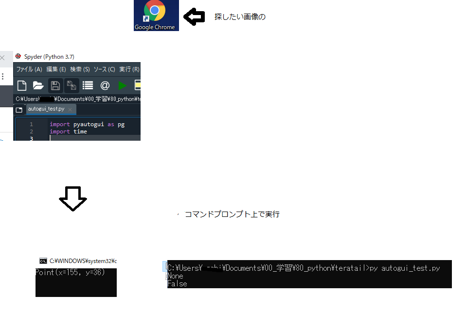Save the current file in Spyder
Screen dimensions: 466x312
55,85
